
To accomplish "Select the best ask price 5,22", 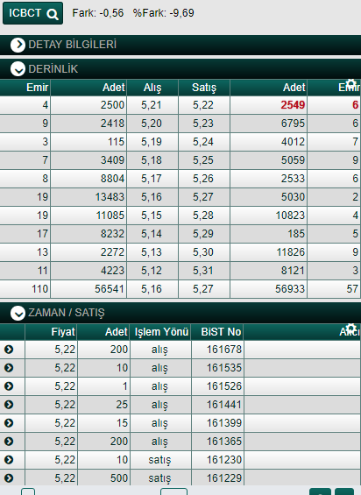I will coord(204,105).
